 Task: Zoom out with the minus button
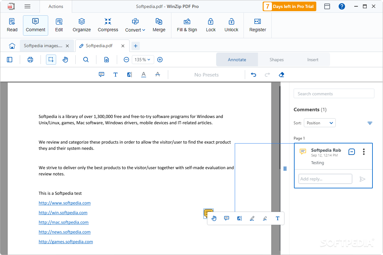126,60
